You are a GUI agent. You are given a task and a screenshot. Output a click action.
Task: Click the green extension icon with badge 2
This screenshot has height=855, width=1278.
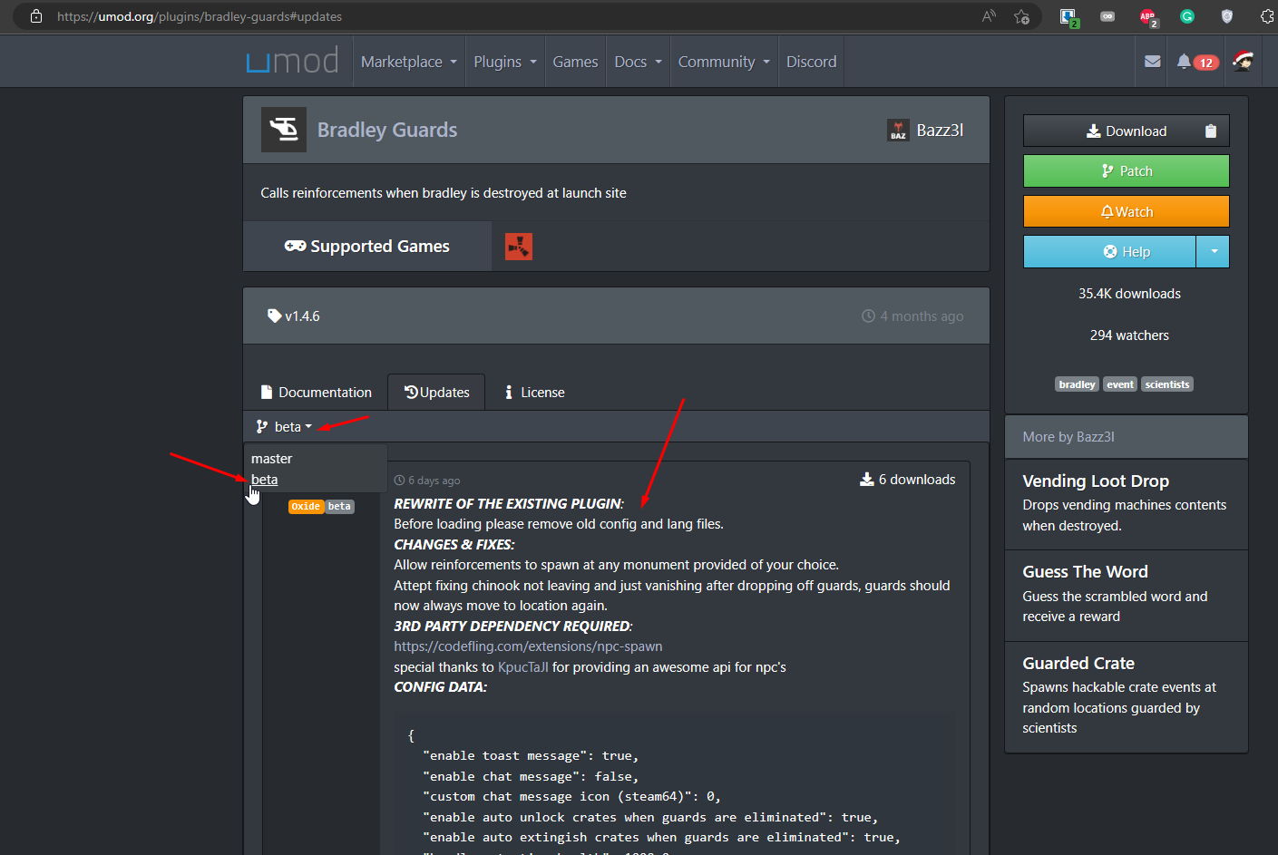[1068, 17]
